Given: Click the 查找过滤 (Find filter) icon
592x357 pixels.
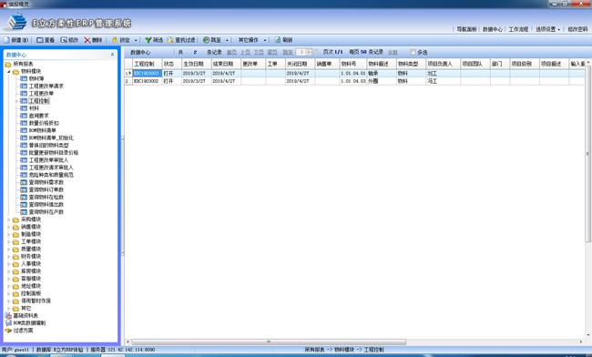Looking at the screenshot, I should tap(170, 40).
